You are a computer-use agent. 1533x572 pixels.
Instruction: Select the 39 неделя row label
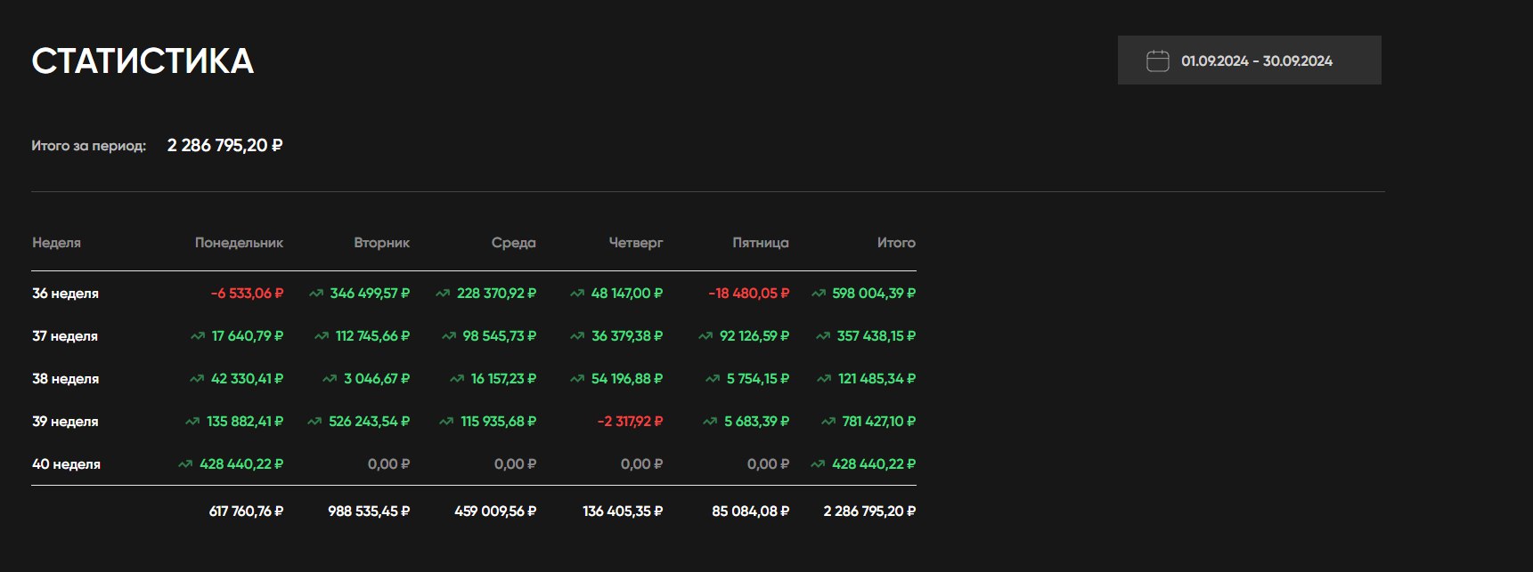tap(65, 422)
